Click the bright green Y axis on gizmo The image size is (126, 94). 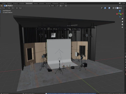(121, 14)
